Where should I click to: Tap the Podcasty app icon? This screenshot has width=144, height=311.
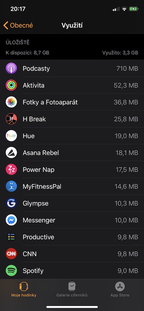pos(11,69)
